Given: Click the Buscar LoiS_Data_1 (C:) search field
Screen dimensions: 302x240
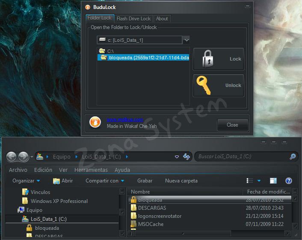Looking at the screenshot, I should click(243, 157).
